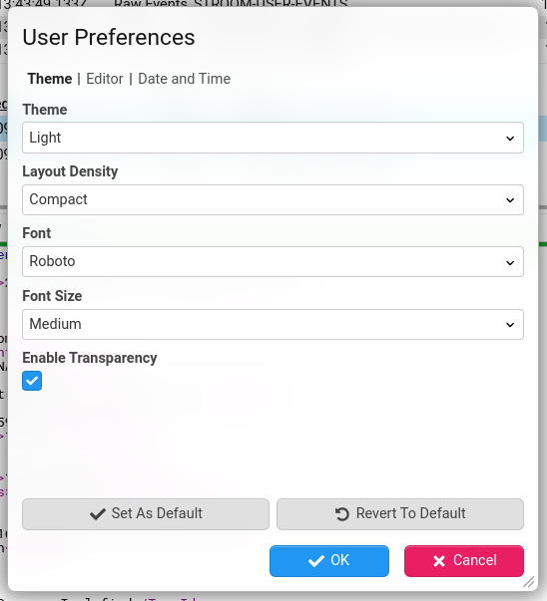Click the Theme dropdown chevron arrow
This screenshot has height=601, width=547.
510,138
